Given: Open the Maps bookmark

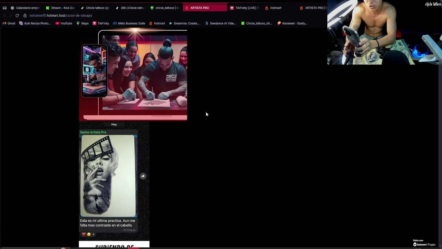Looking at the screenshot, I should (82, 23).
